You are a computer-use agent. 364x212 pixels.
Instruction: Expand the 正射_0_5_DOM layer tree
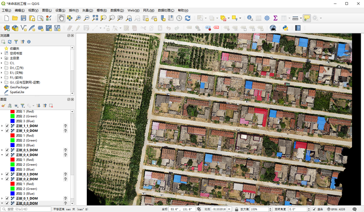(x=2, y=150)
